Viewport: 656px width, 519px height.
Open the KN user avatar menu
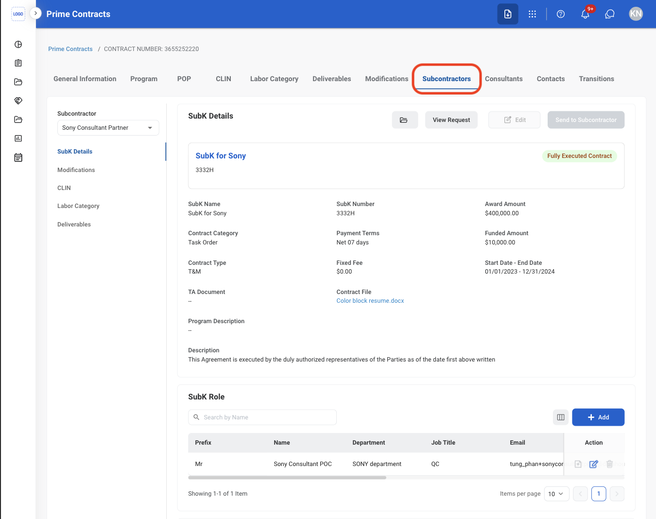tap(636, 14)
